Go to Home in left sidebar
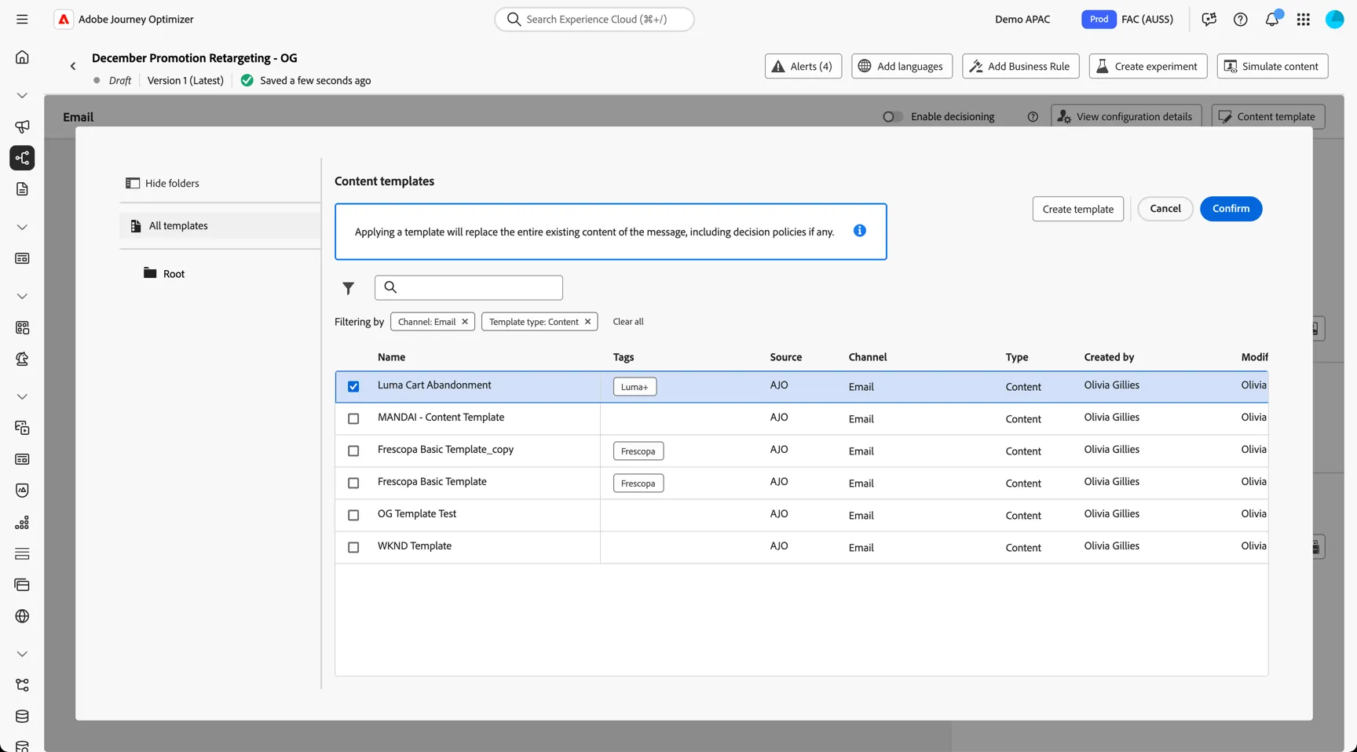Viewport: 1357px width, 752px height. [22, 57]
